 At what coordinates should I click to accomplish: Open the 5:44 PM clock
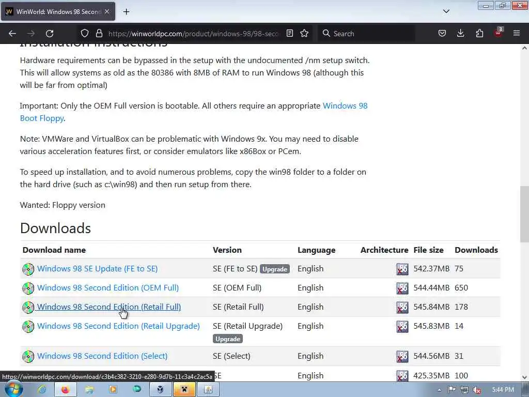click(503, 390)
